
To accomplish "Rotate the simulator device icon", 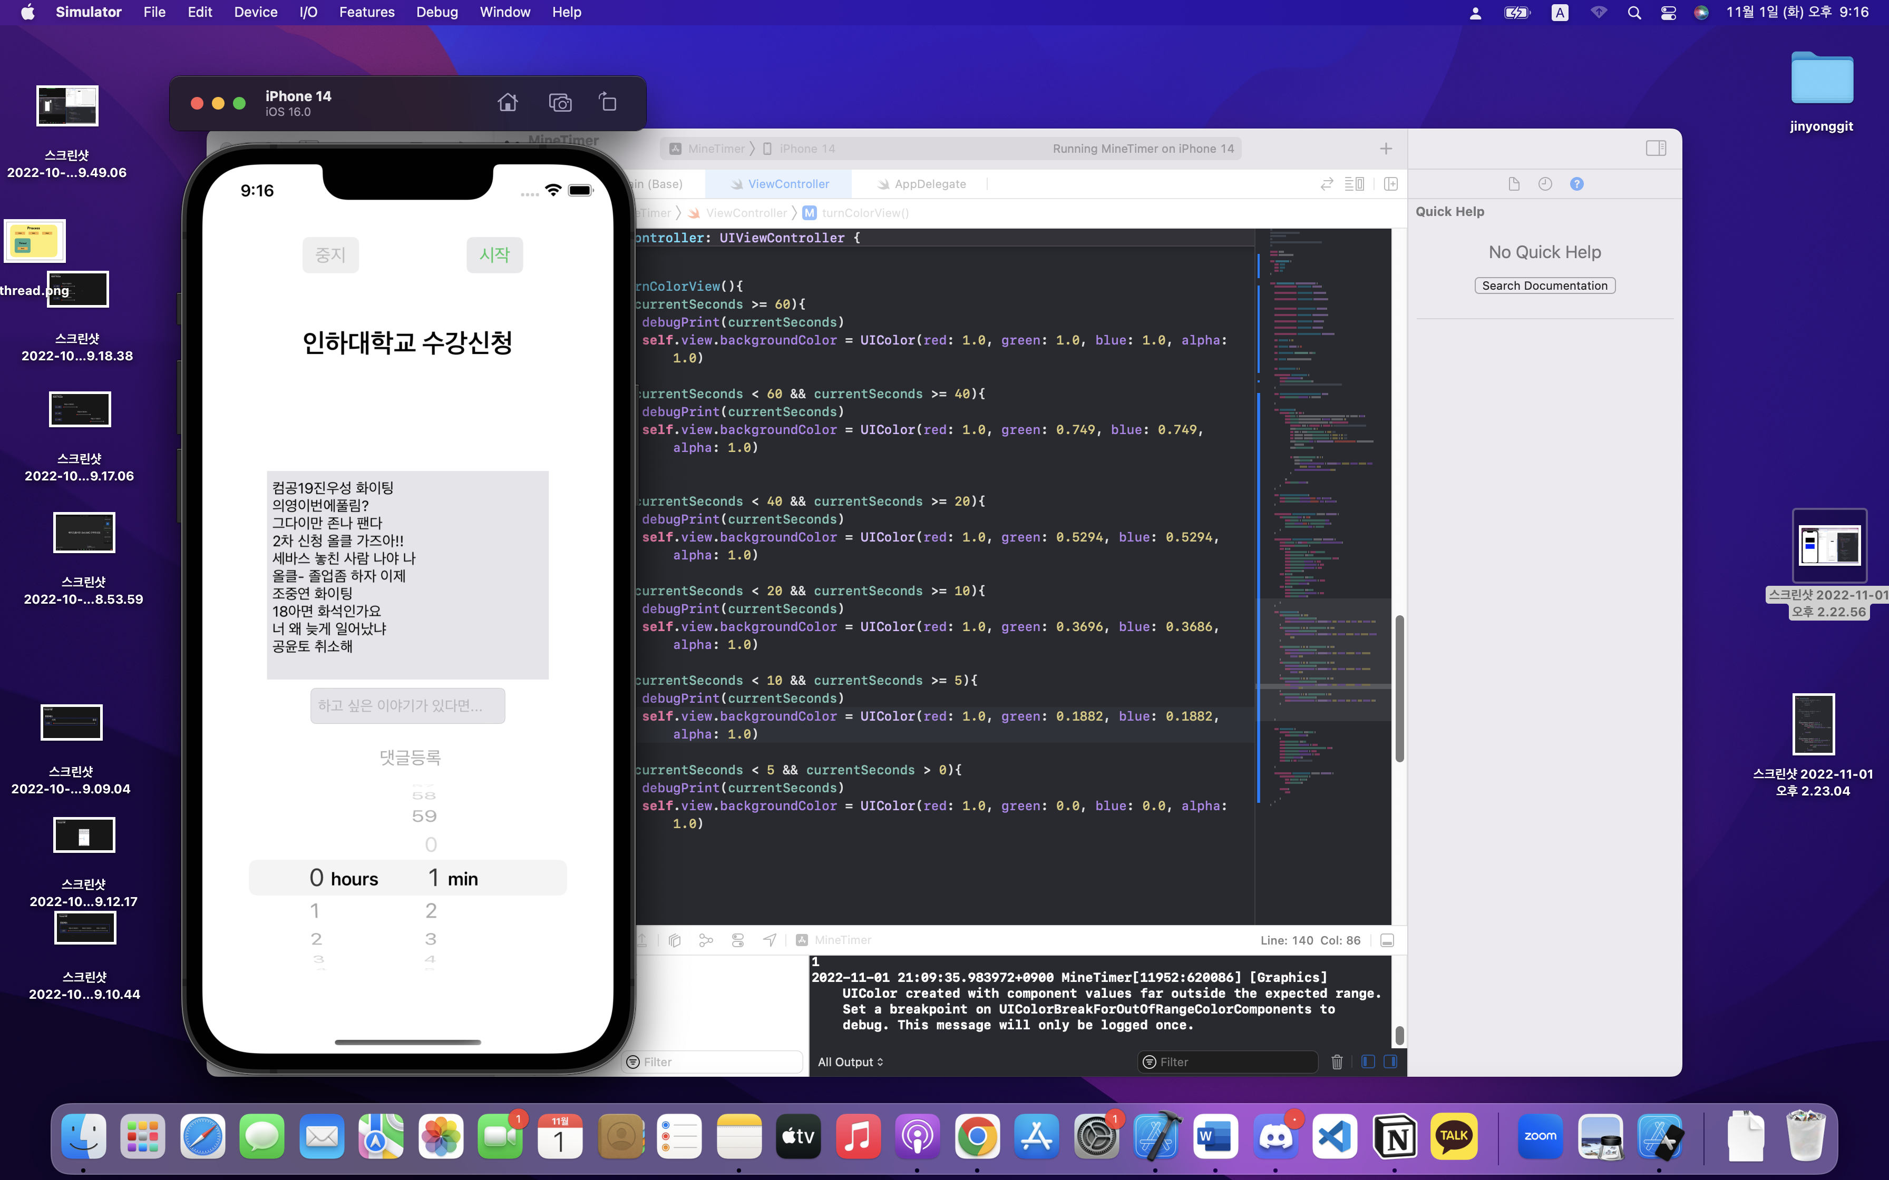I will 607,102.
